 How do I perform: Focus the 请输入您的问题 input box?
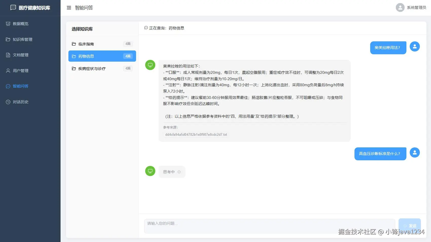click(270, 226)
